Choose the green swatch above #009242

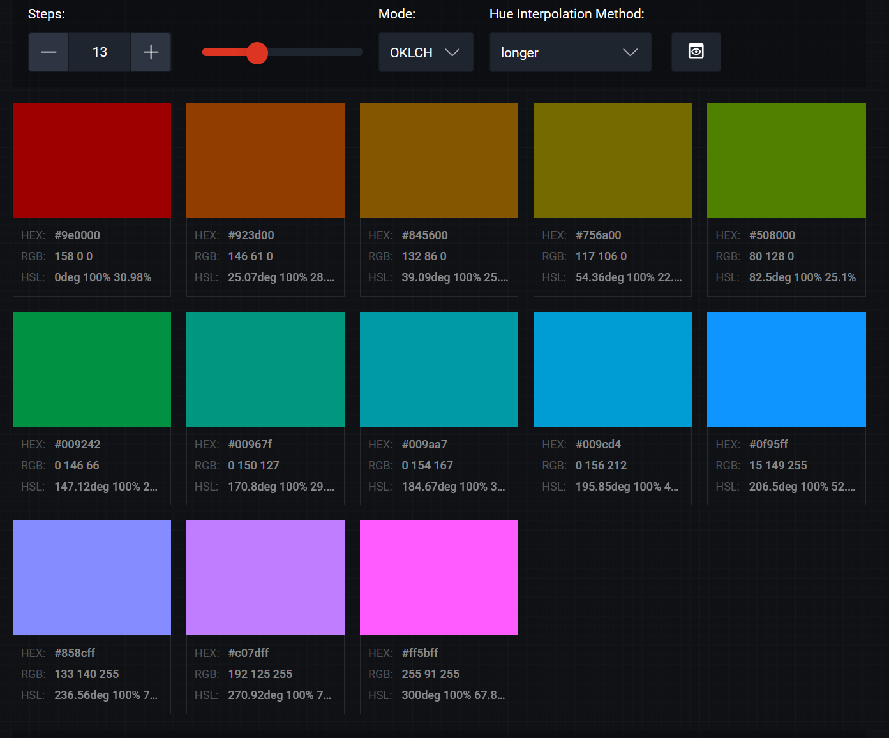point(92,369)
